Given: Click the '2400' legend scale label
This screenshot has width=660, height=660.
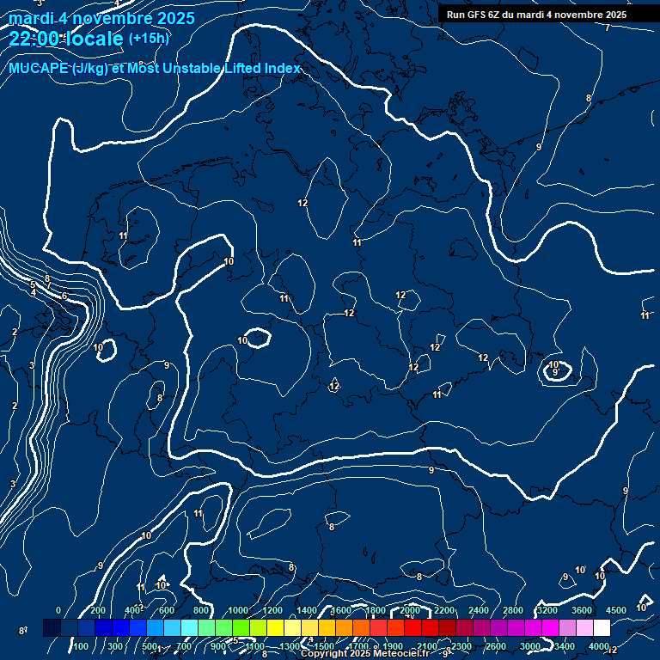Looking at the screenshot, I should (x=479, y=610).
